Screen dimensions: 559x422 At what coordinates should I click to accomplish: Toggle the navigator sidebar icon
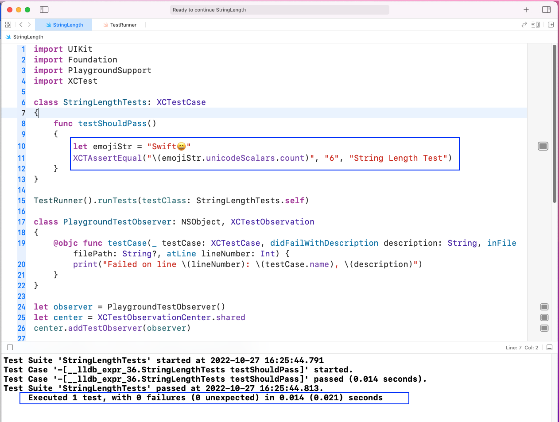coord(44,9)
